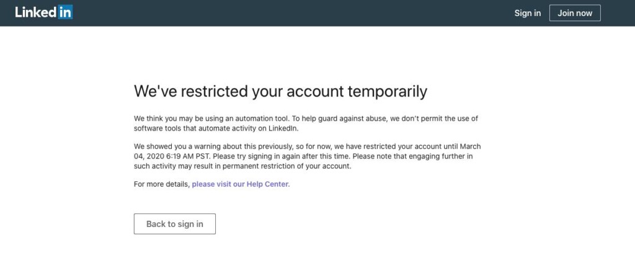Open the Sign in link

pyautogui.click(x=527, y=13)
